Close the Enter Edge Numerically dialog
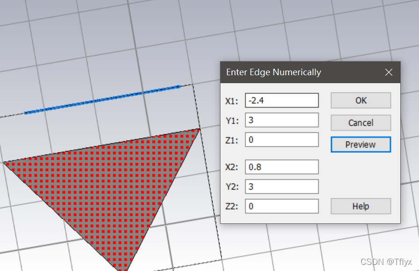 389,72
